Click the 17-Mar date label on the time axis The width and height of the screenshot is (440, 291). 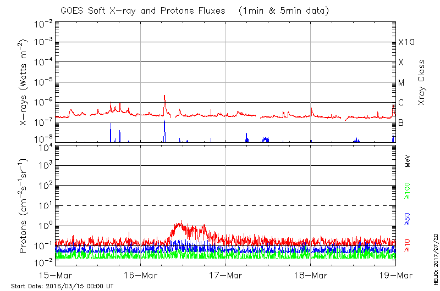226,275
